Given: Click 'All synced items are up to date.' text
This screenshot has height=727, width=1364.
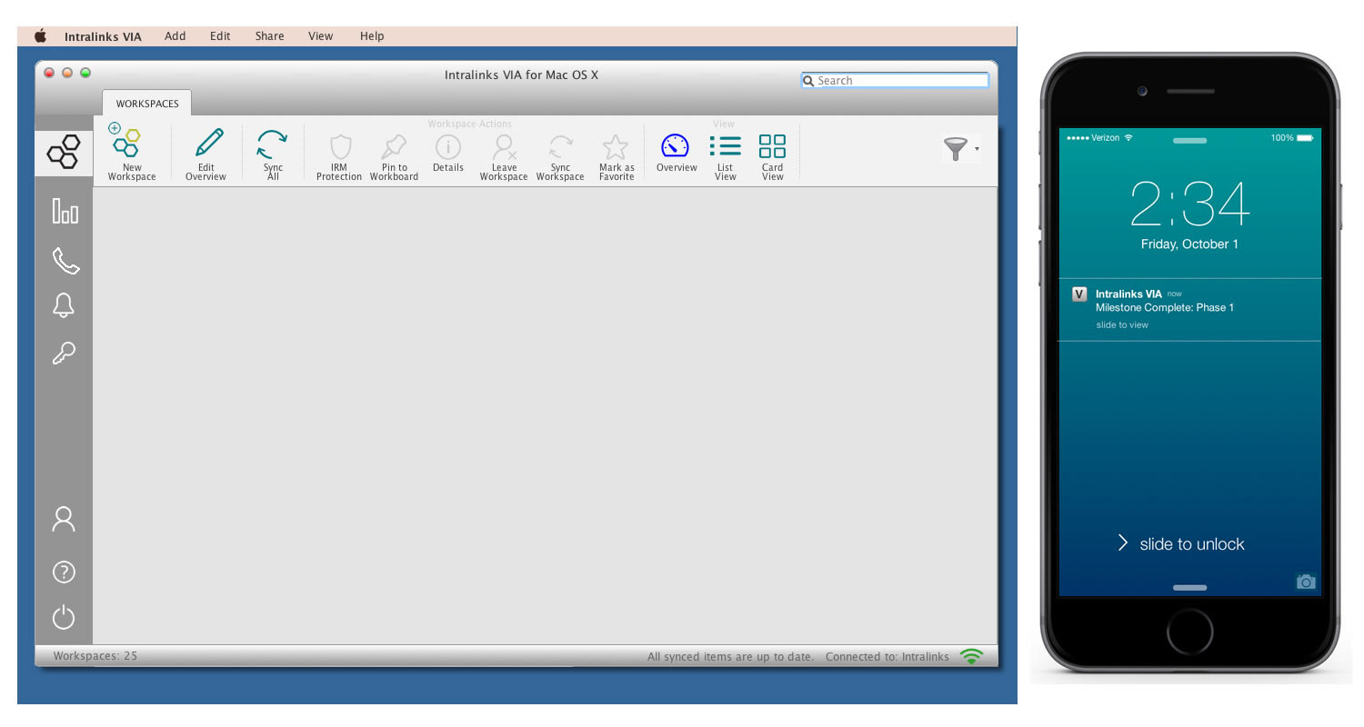Looking at the screenshot, I should 730,656.
